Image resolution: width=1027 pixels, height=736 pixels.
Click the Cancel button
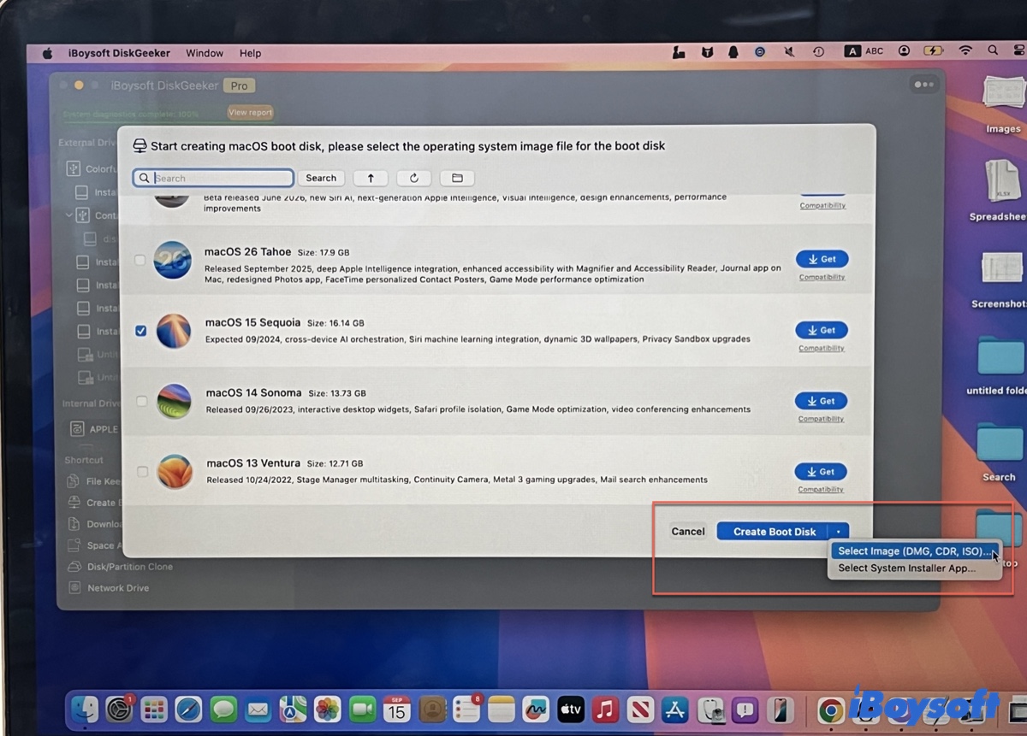[688, 532]
